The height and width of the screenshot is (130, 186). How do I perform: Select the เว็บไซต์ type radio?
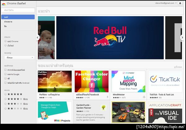(5, 45)
